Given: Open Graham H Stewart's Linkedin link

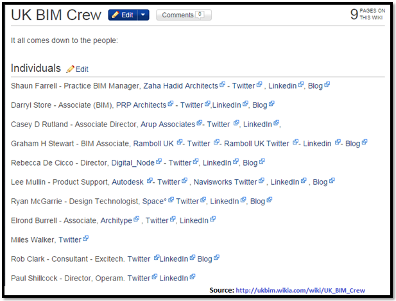Looking at the screenshot, I should (317, 143).
